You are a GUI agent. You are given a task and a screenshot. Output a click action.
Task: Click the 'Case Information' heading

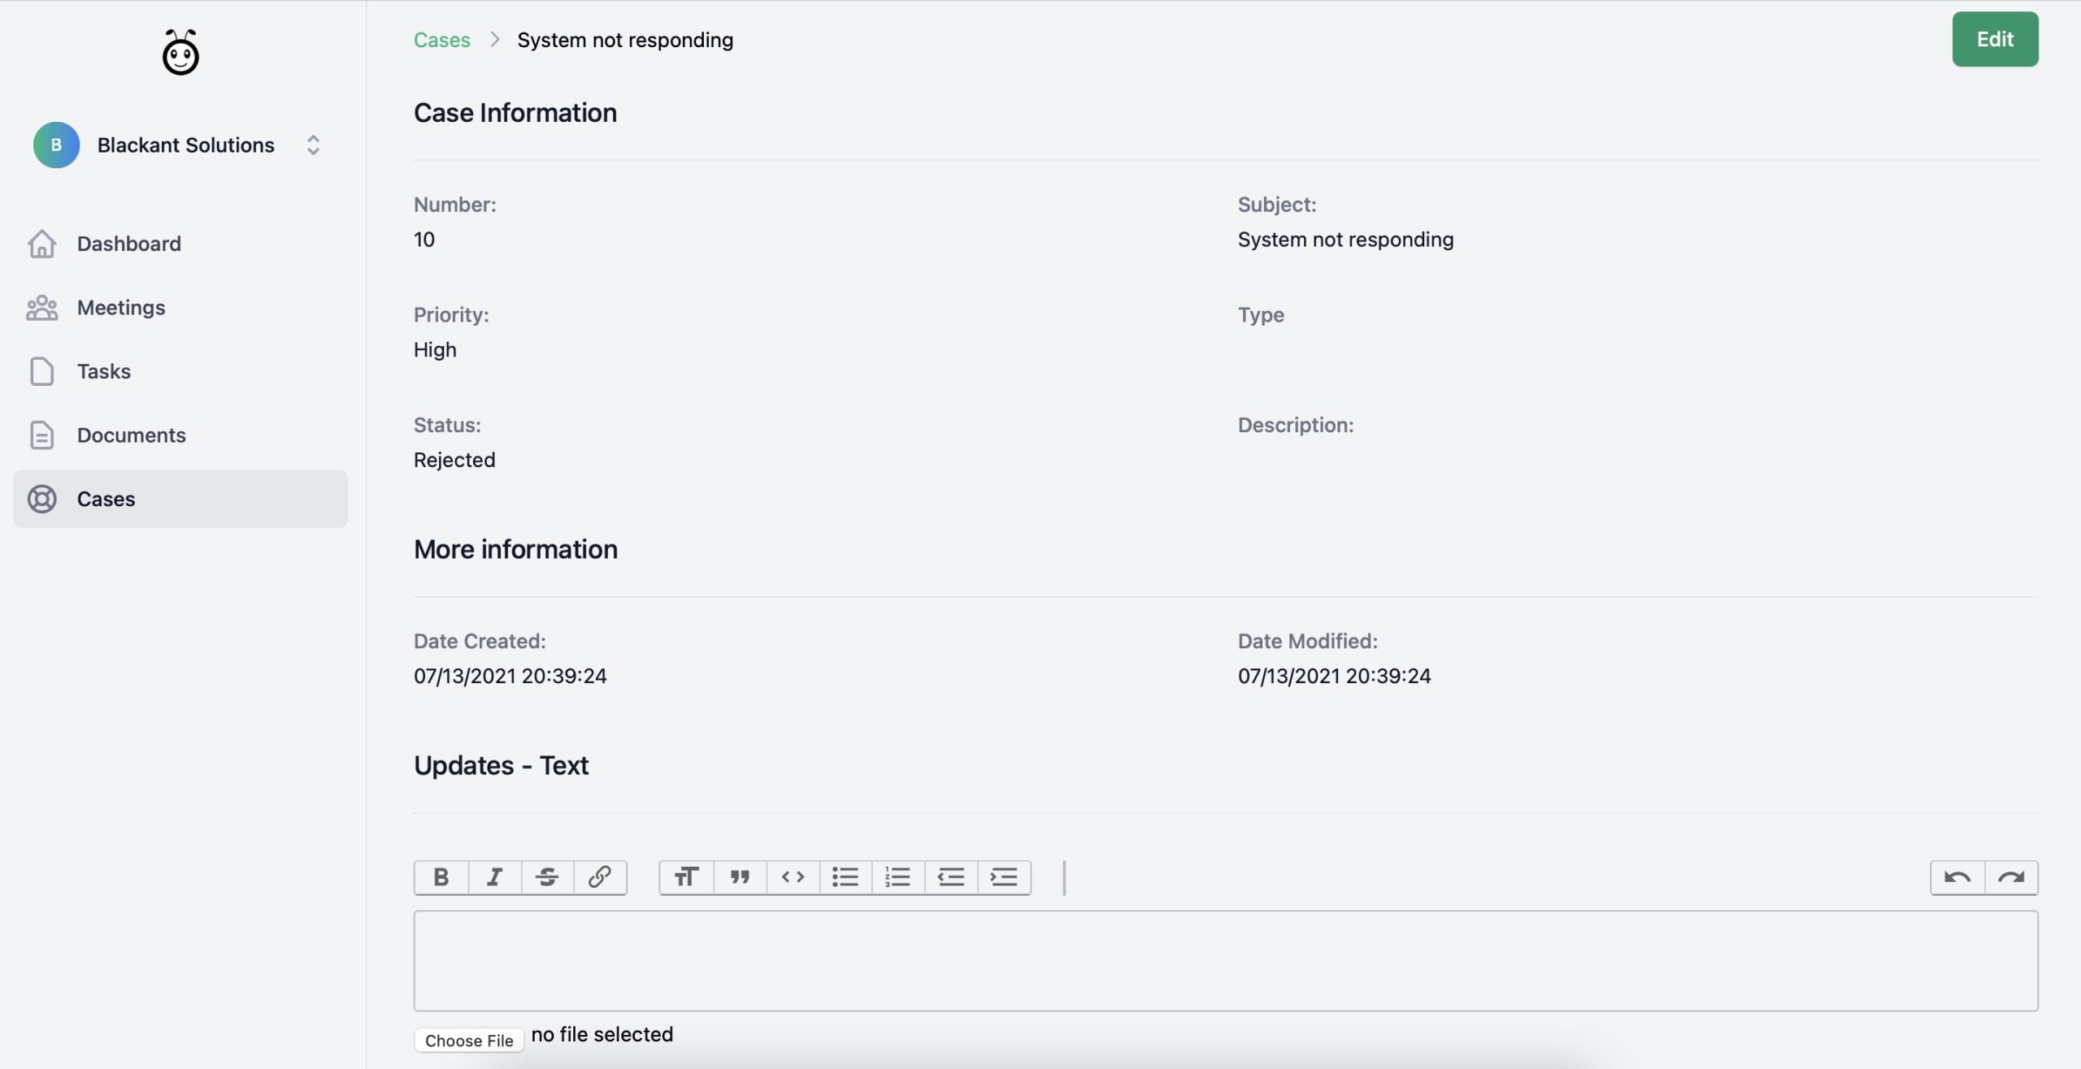[515, 113]
